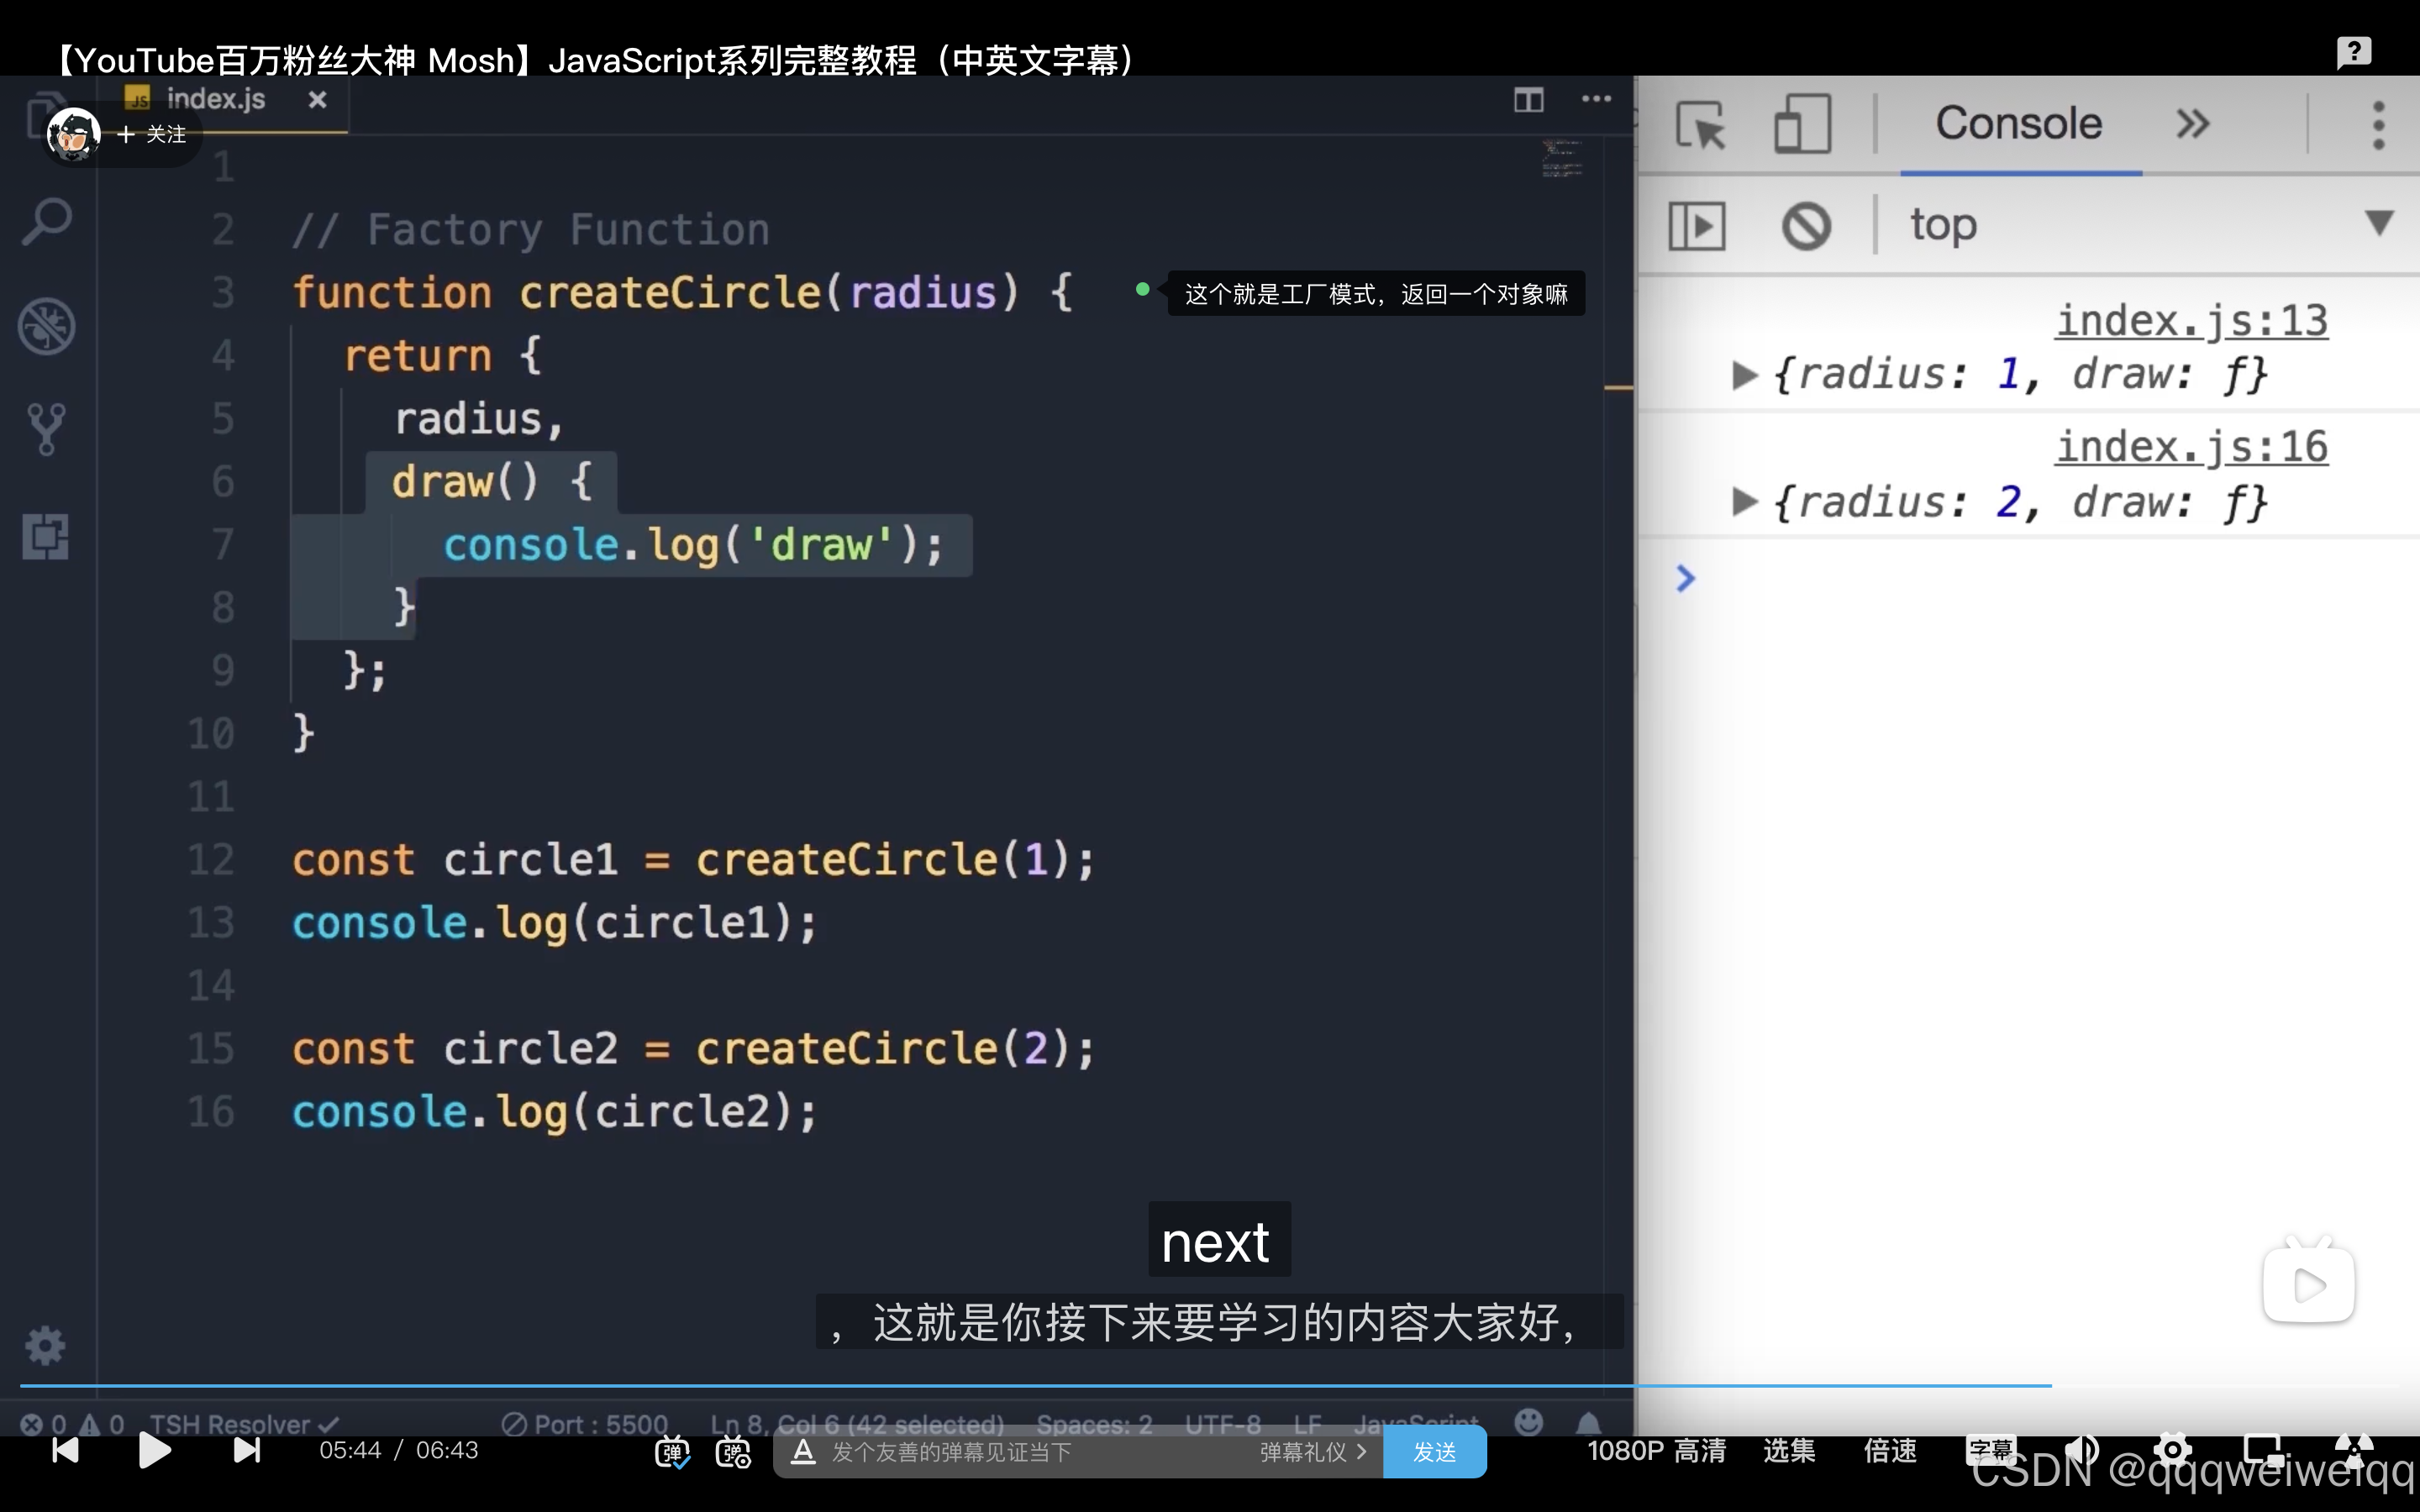
Task: Open VS Code Search in activity bar
Action: pyautogui.click(x=47, y=221)
